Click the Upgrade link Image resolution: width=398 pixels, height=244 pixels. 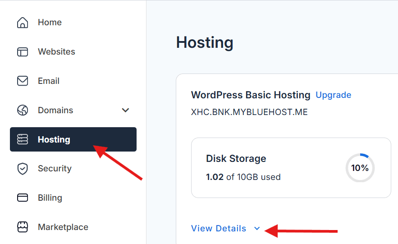click(x=333, y=95)
